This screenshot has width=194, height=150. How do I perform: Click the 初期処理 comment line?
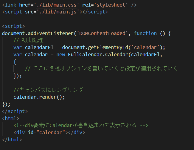point(28,40)
